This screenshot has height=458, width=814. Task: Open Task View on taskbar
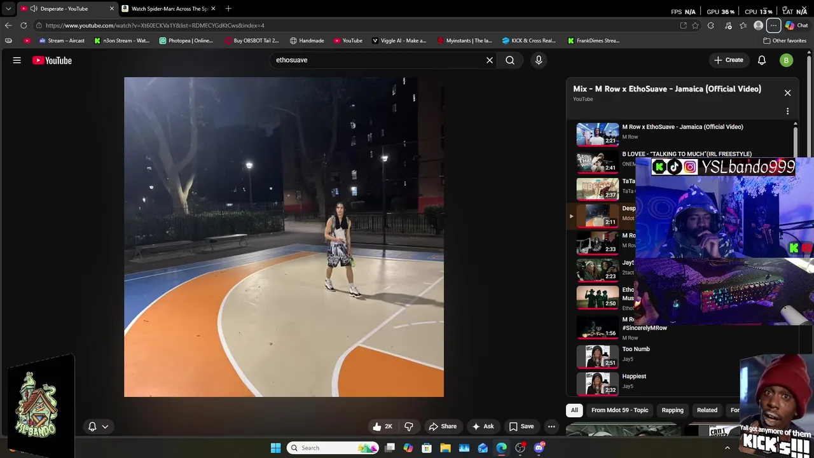point(390,448)
